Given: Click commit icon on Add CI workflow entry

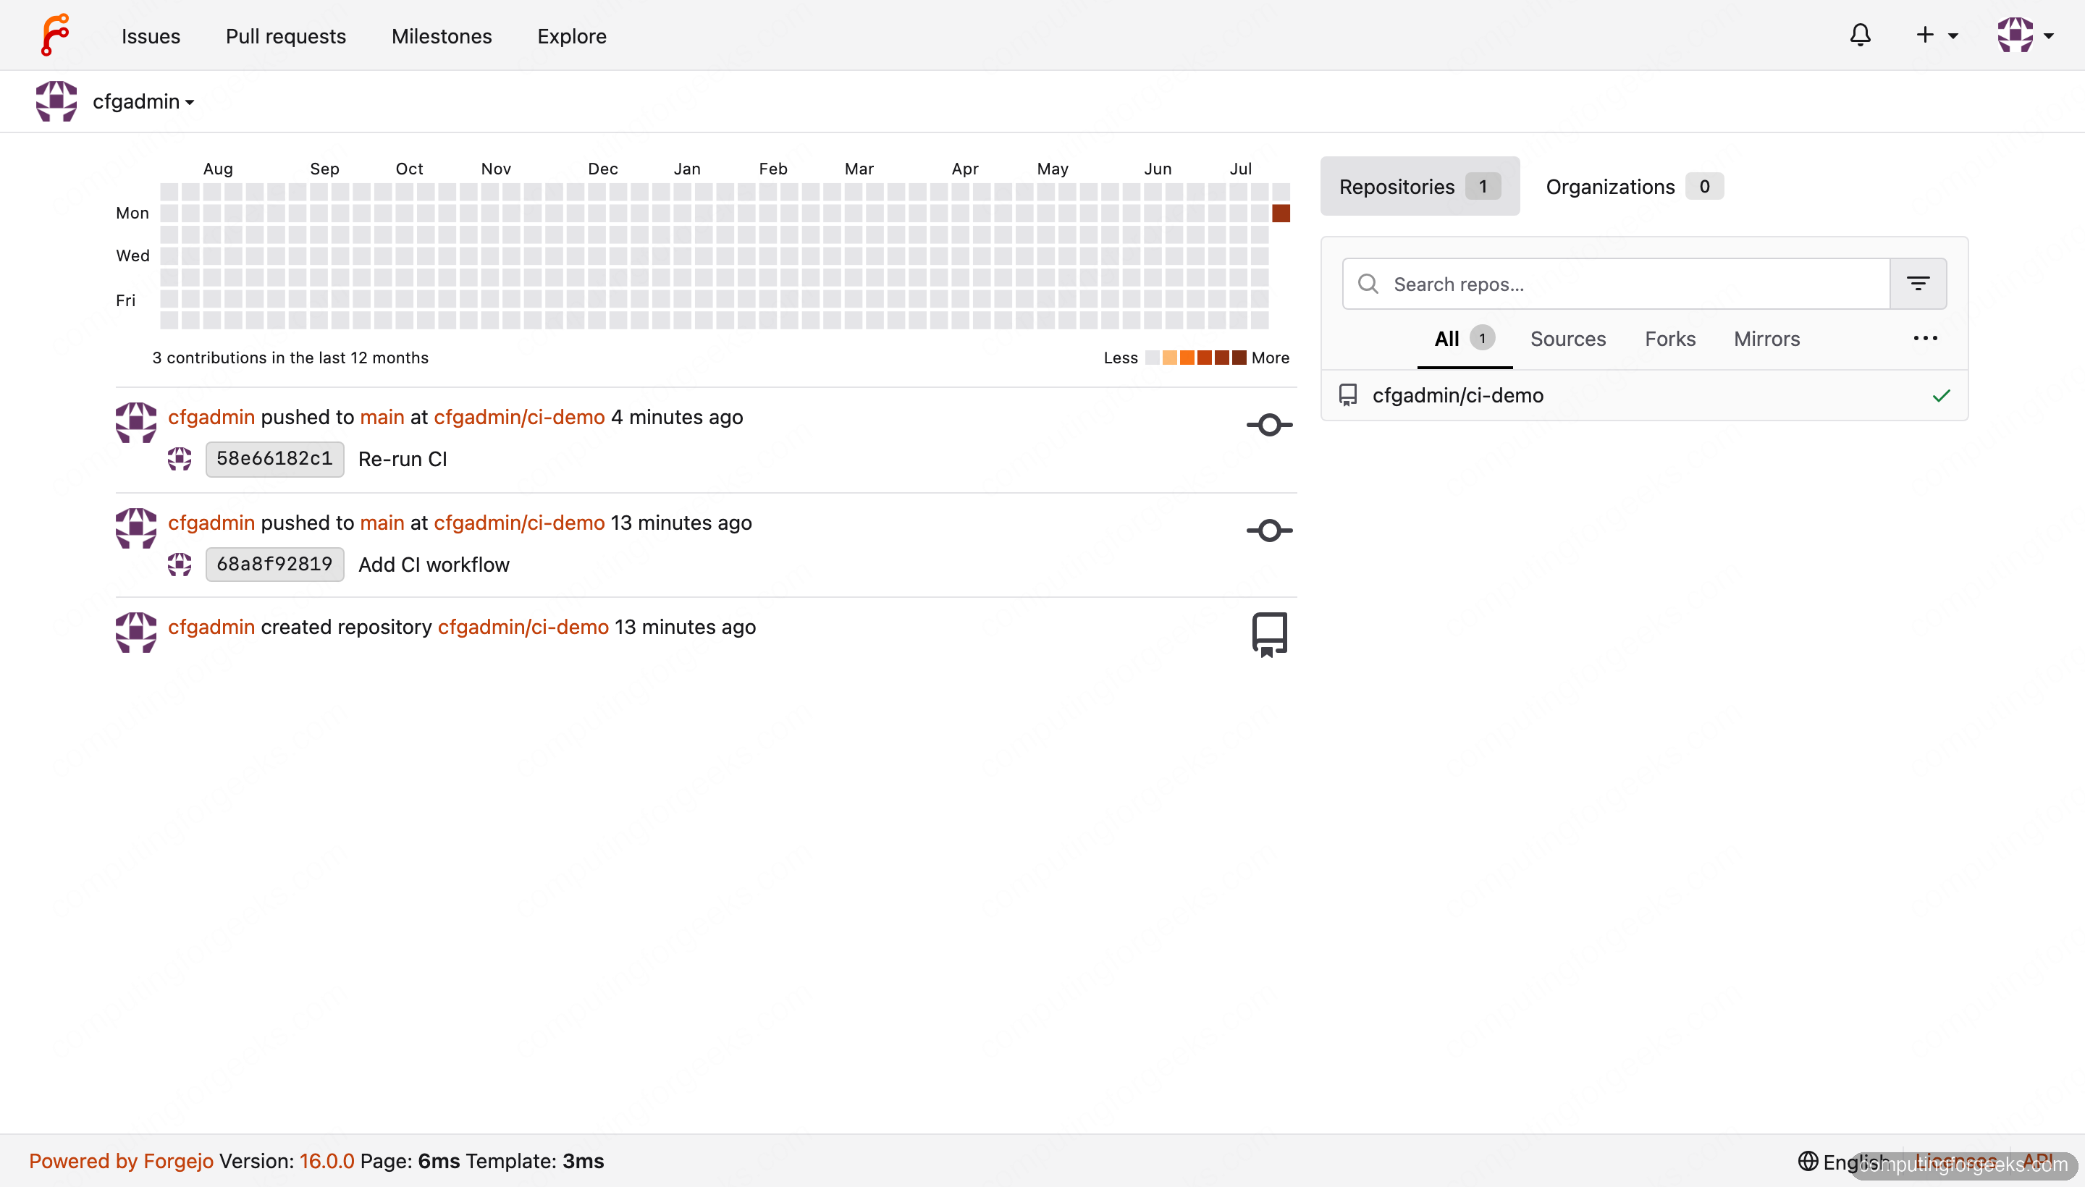Looking at the screenshot, I should coord(1270,531).
